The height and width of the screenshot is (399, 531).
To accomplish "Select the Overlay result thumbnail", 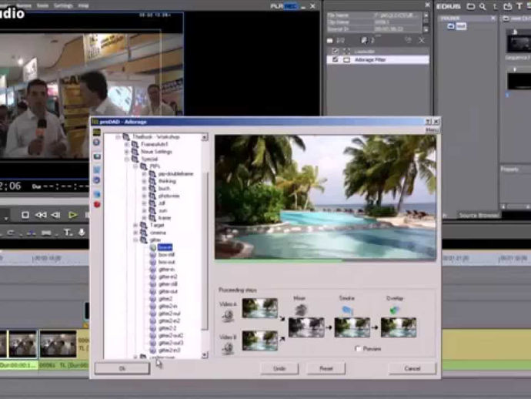I will (x=399, y=327).
